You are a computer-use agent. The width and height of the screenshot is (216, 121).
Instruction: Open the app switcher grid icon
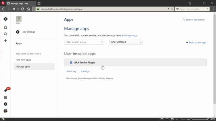[x=5, y=97]
